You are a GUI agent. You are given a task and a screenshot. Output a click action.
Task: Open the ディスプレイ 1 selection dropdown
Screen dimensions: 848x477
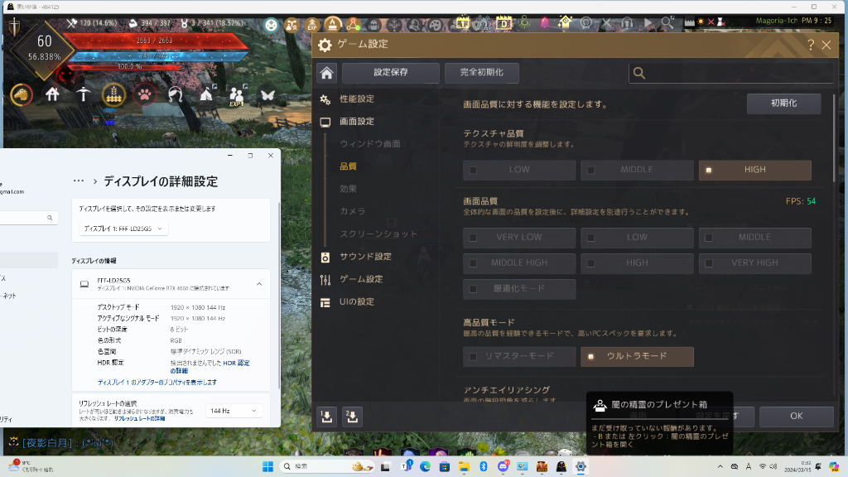click(123, 229)
